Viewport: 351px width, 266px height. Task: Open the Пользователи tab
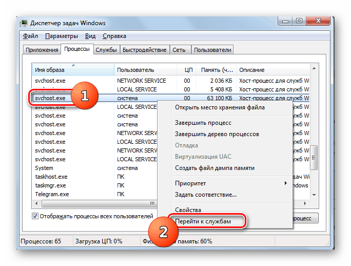212,50
